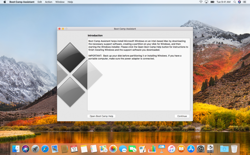Open the Window menu
This screenshot has height=155, width=250.
pos(60,2)
